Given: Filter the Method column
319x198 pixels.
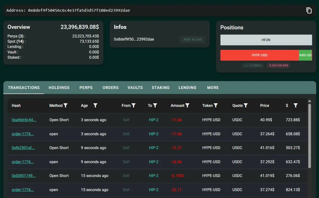Looking at the screenshot, I should (66, 106).
